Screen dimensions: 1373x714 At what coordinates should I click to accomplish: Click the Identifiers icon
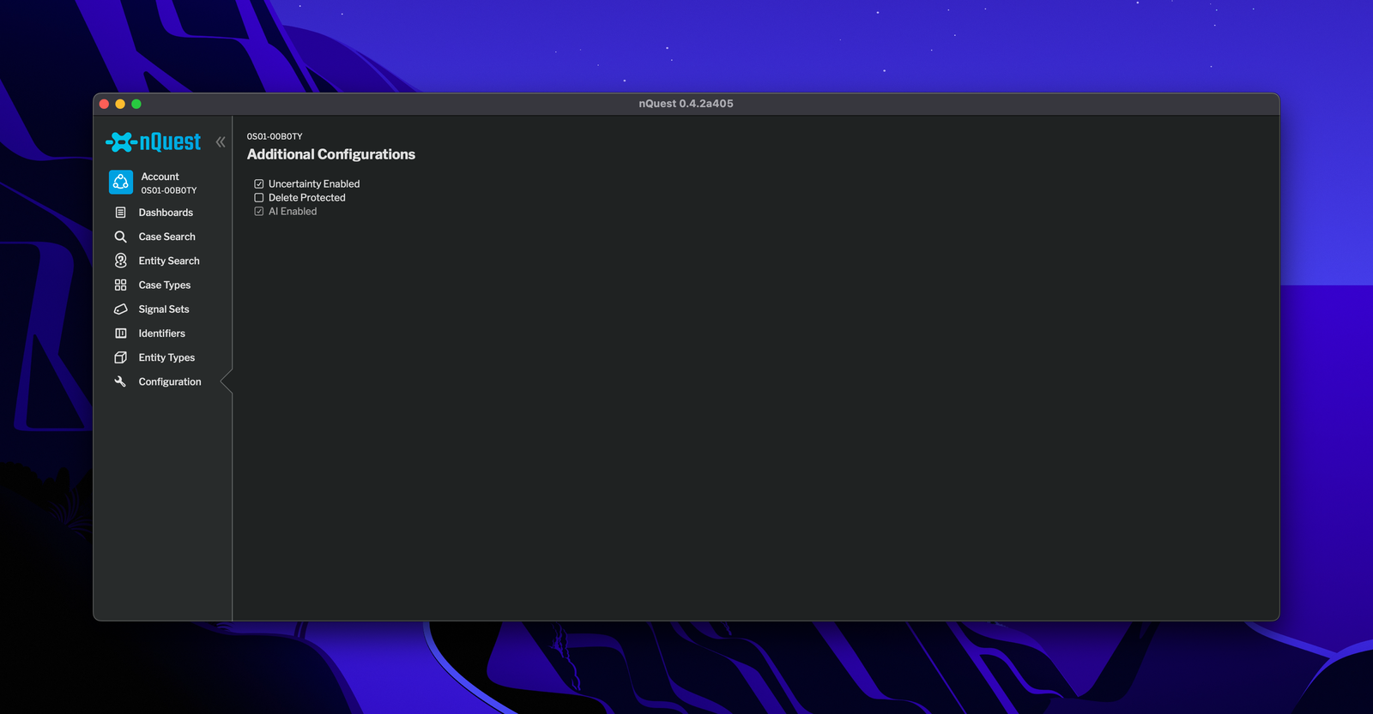[121, 333]
